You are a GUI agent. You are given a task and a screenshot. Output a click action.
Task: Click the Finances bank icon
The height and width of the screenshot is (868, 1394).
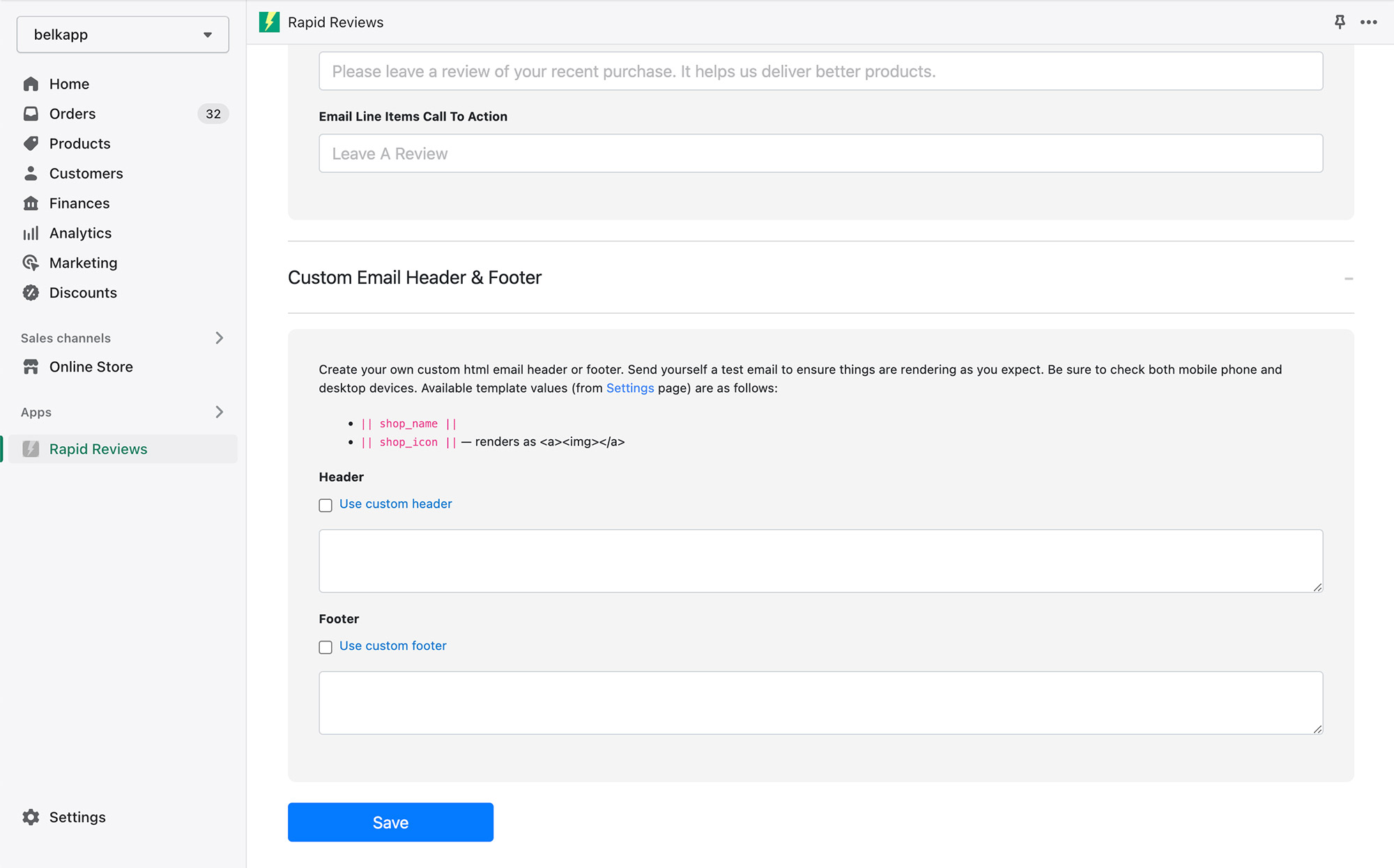31,204
